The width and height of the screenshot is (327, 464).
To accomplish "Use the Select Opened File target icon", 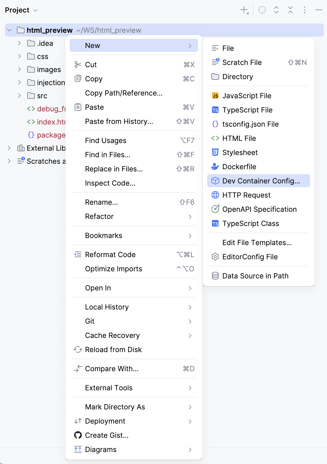I will coord(262,10).
